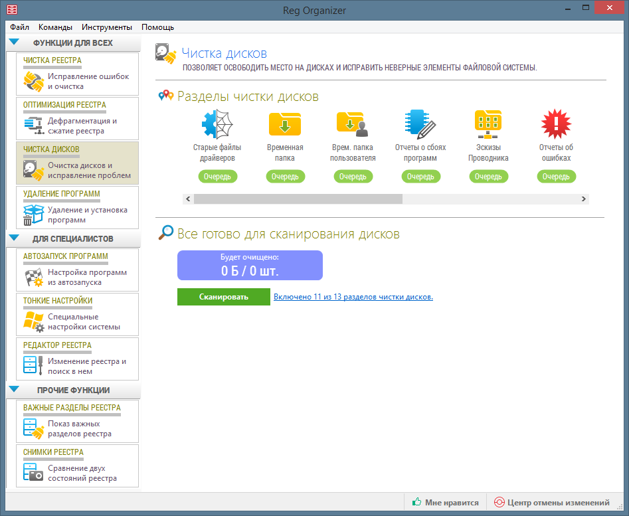Select the Дефрагментация и сжатие реестра text

pyautogui.click(x=82, y=126)
